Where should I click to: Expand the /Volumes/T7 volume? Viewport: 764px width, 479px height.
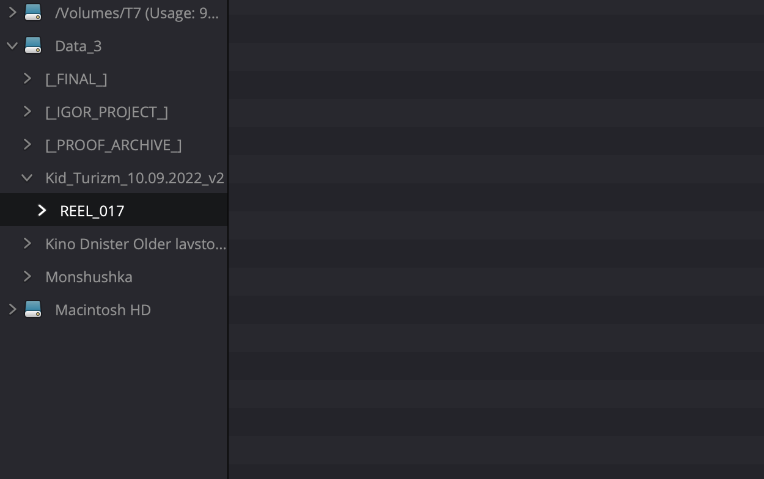pos(12,13)
